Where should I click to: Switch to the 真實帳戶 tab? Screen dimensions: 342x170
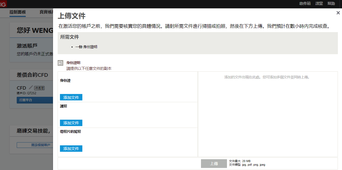pos(46,12)
